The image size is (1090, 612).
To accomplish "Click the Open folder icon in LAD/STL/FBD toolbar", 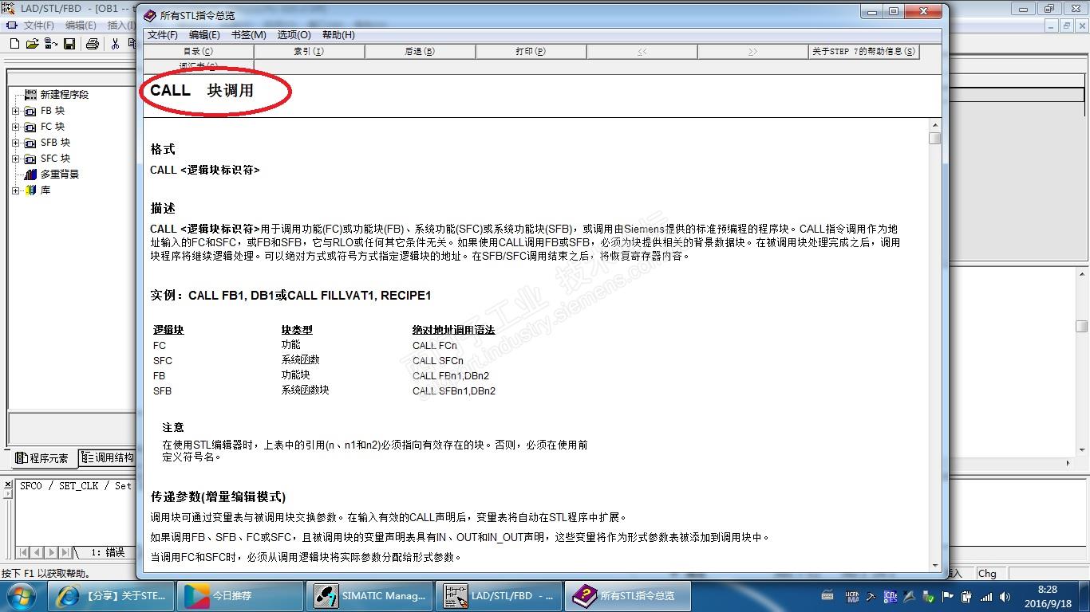I will [x=32, y=44].
